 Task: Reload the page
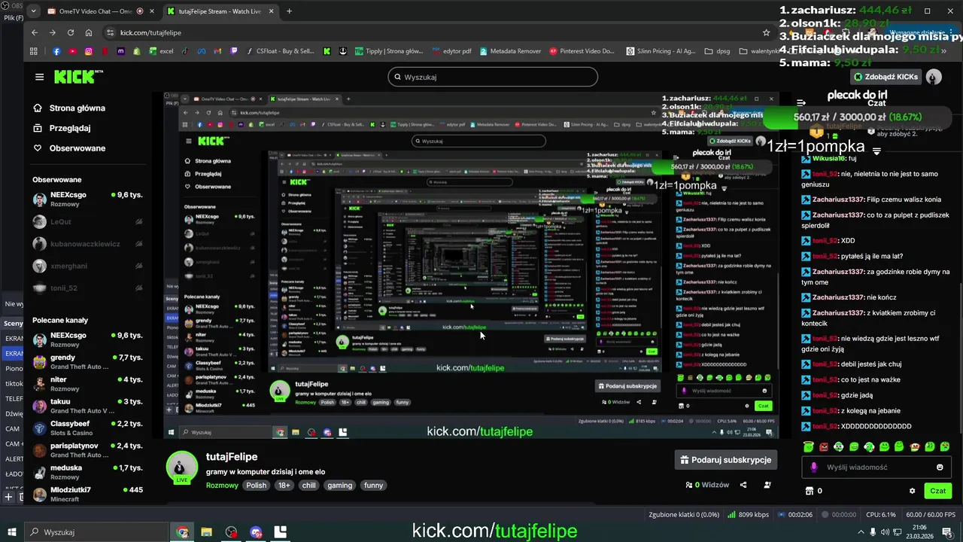(x=71, y=32)
